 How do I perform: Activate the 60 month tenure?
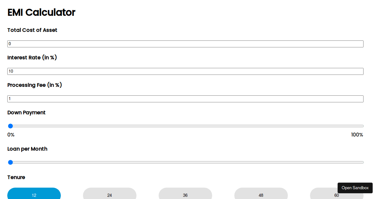(337, 195)
